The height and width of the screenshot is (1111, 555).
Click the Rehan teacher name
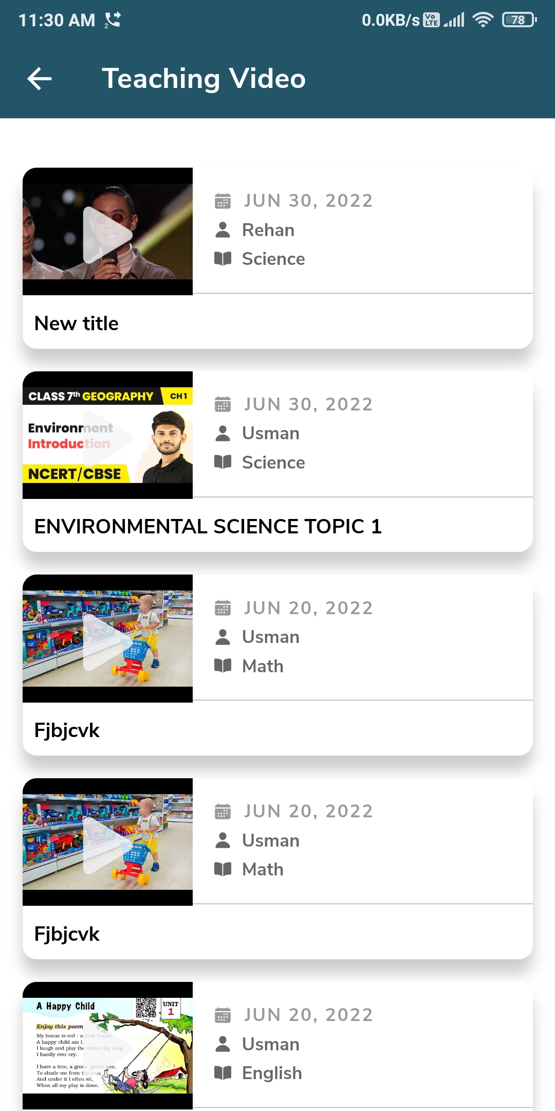point(268,230)
